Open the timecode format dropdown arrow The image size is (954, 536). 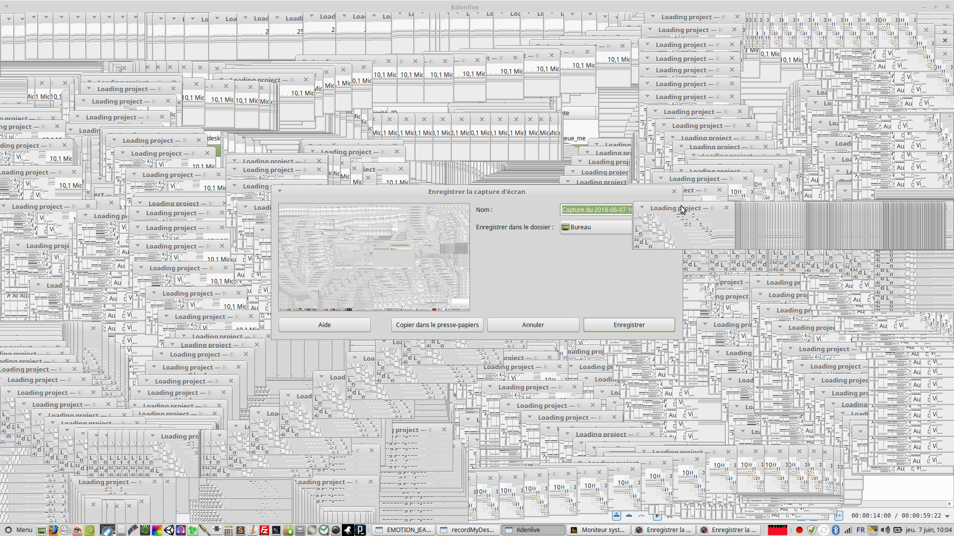947,516
